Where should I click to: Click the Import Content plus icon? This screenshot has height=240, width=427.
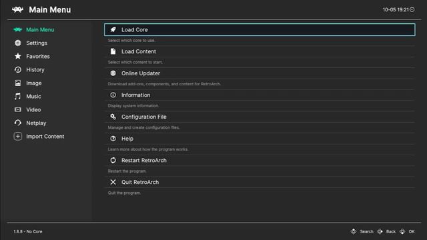pyautogui.click(x=18, y=136)
